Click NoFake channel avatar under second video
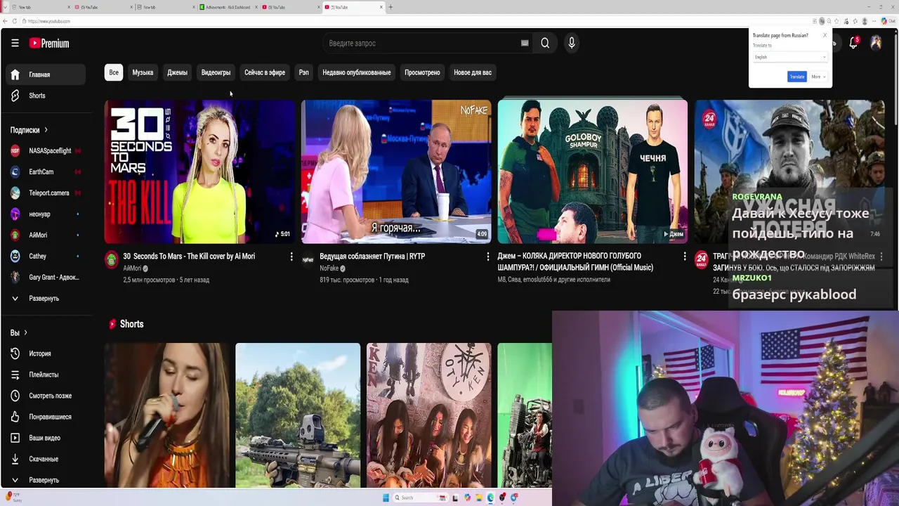The height and width of the screenshot is (506, 899). [x=308, y=260]
